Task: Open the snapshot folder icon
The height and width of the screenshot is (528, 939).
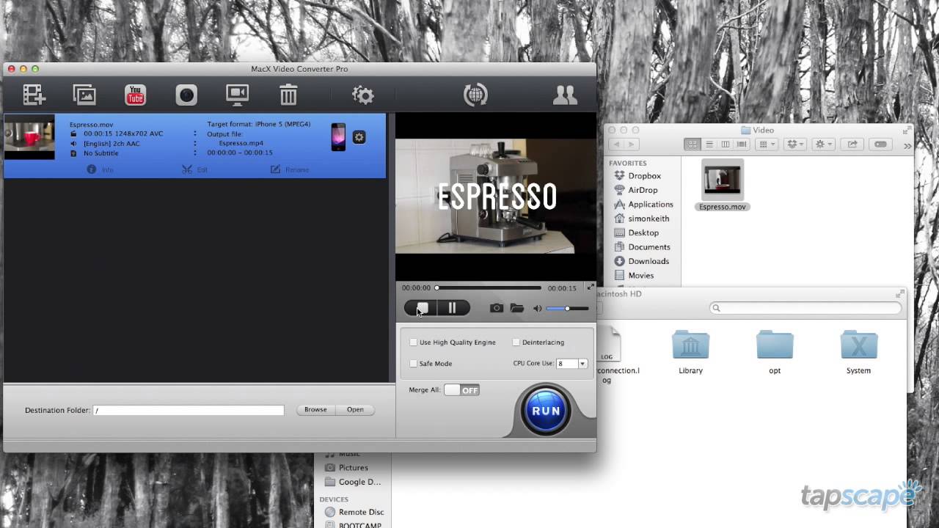Action: pos(517,308)
